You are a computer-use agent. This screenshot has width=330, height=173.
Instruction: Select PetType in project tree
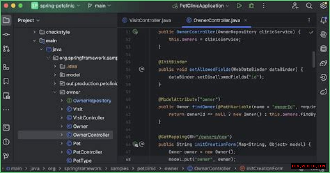point(82,161)
